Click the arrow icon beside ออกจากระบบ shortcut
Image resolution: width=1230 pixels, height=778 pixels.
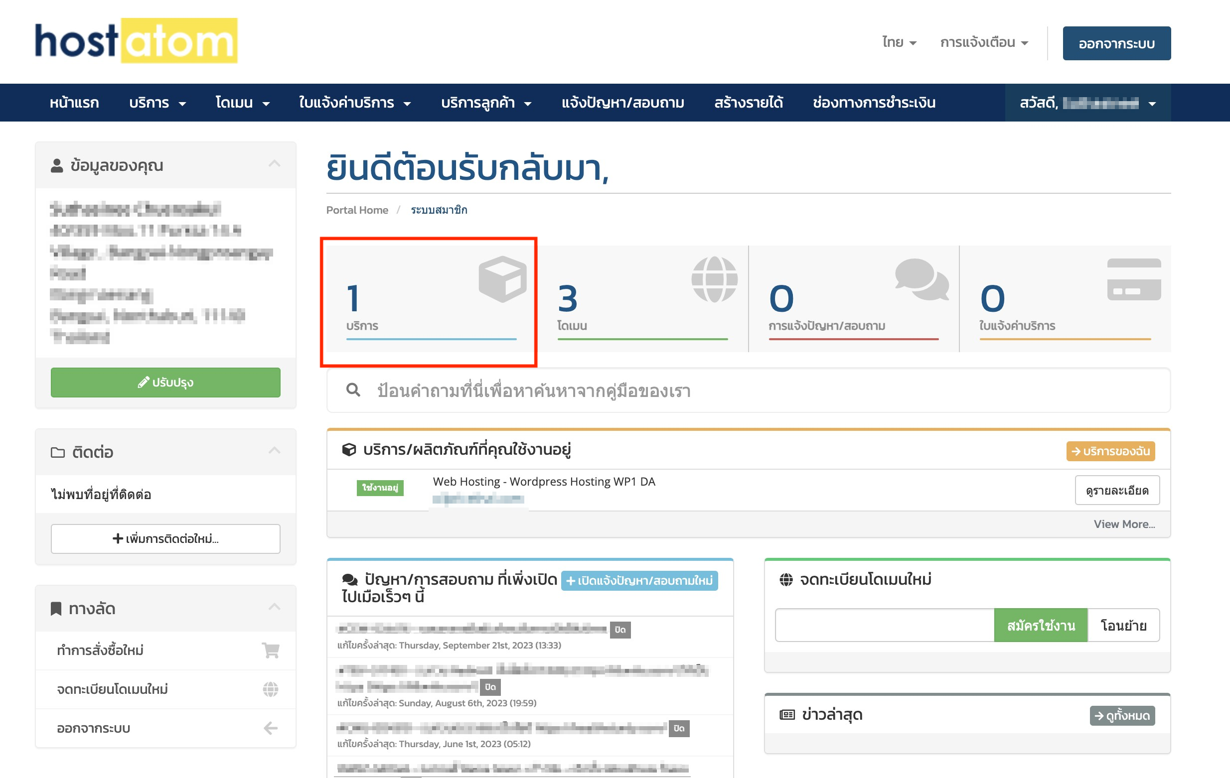270,728
